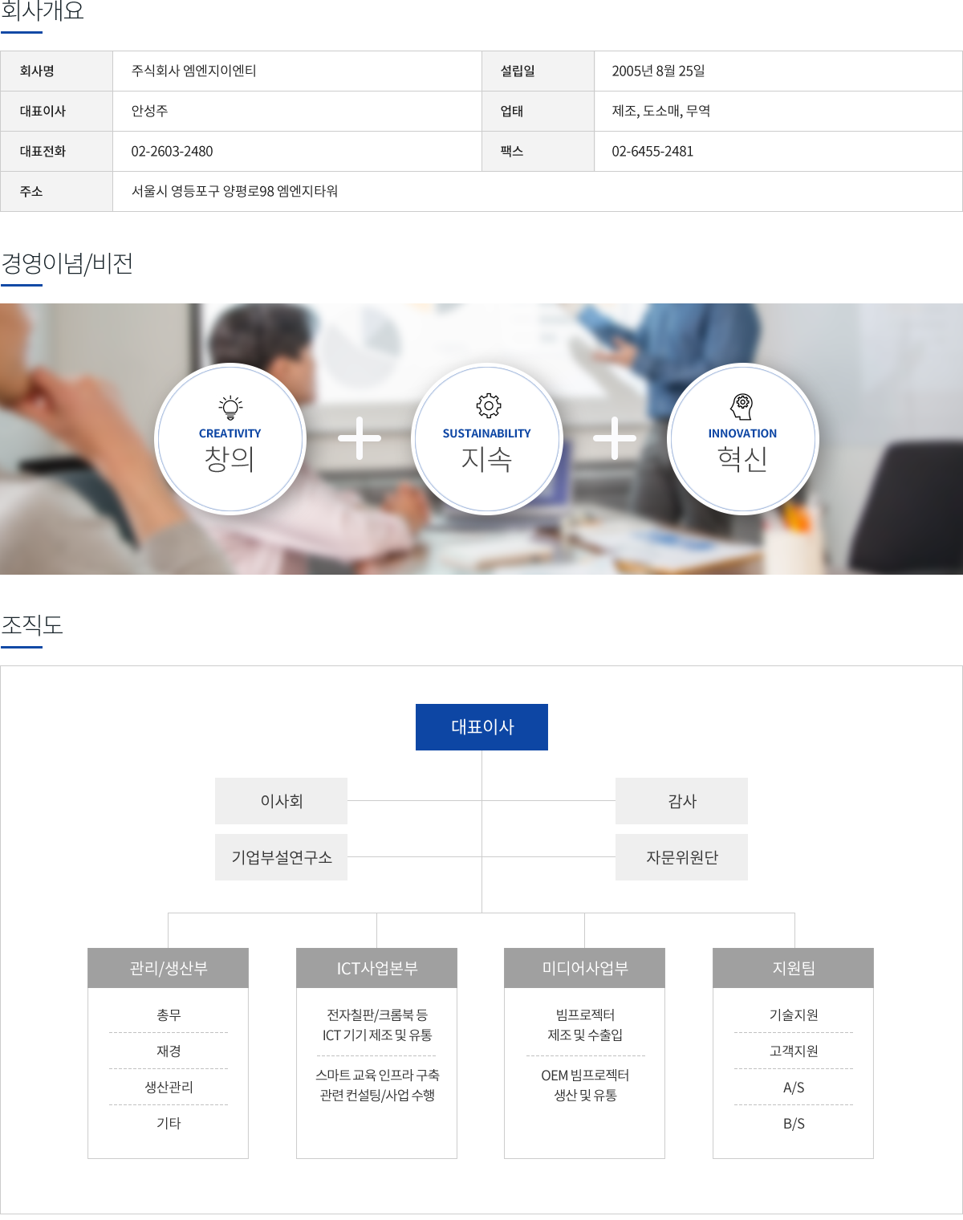
Task: Click 기술지원 under 지원팀
Action: [x=794, y=1015]
